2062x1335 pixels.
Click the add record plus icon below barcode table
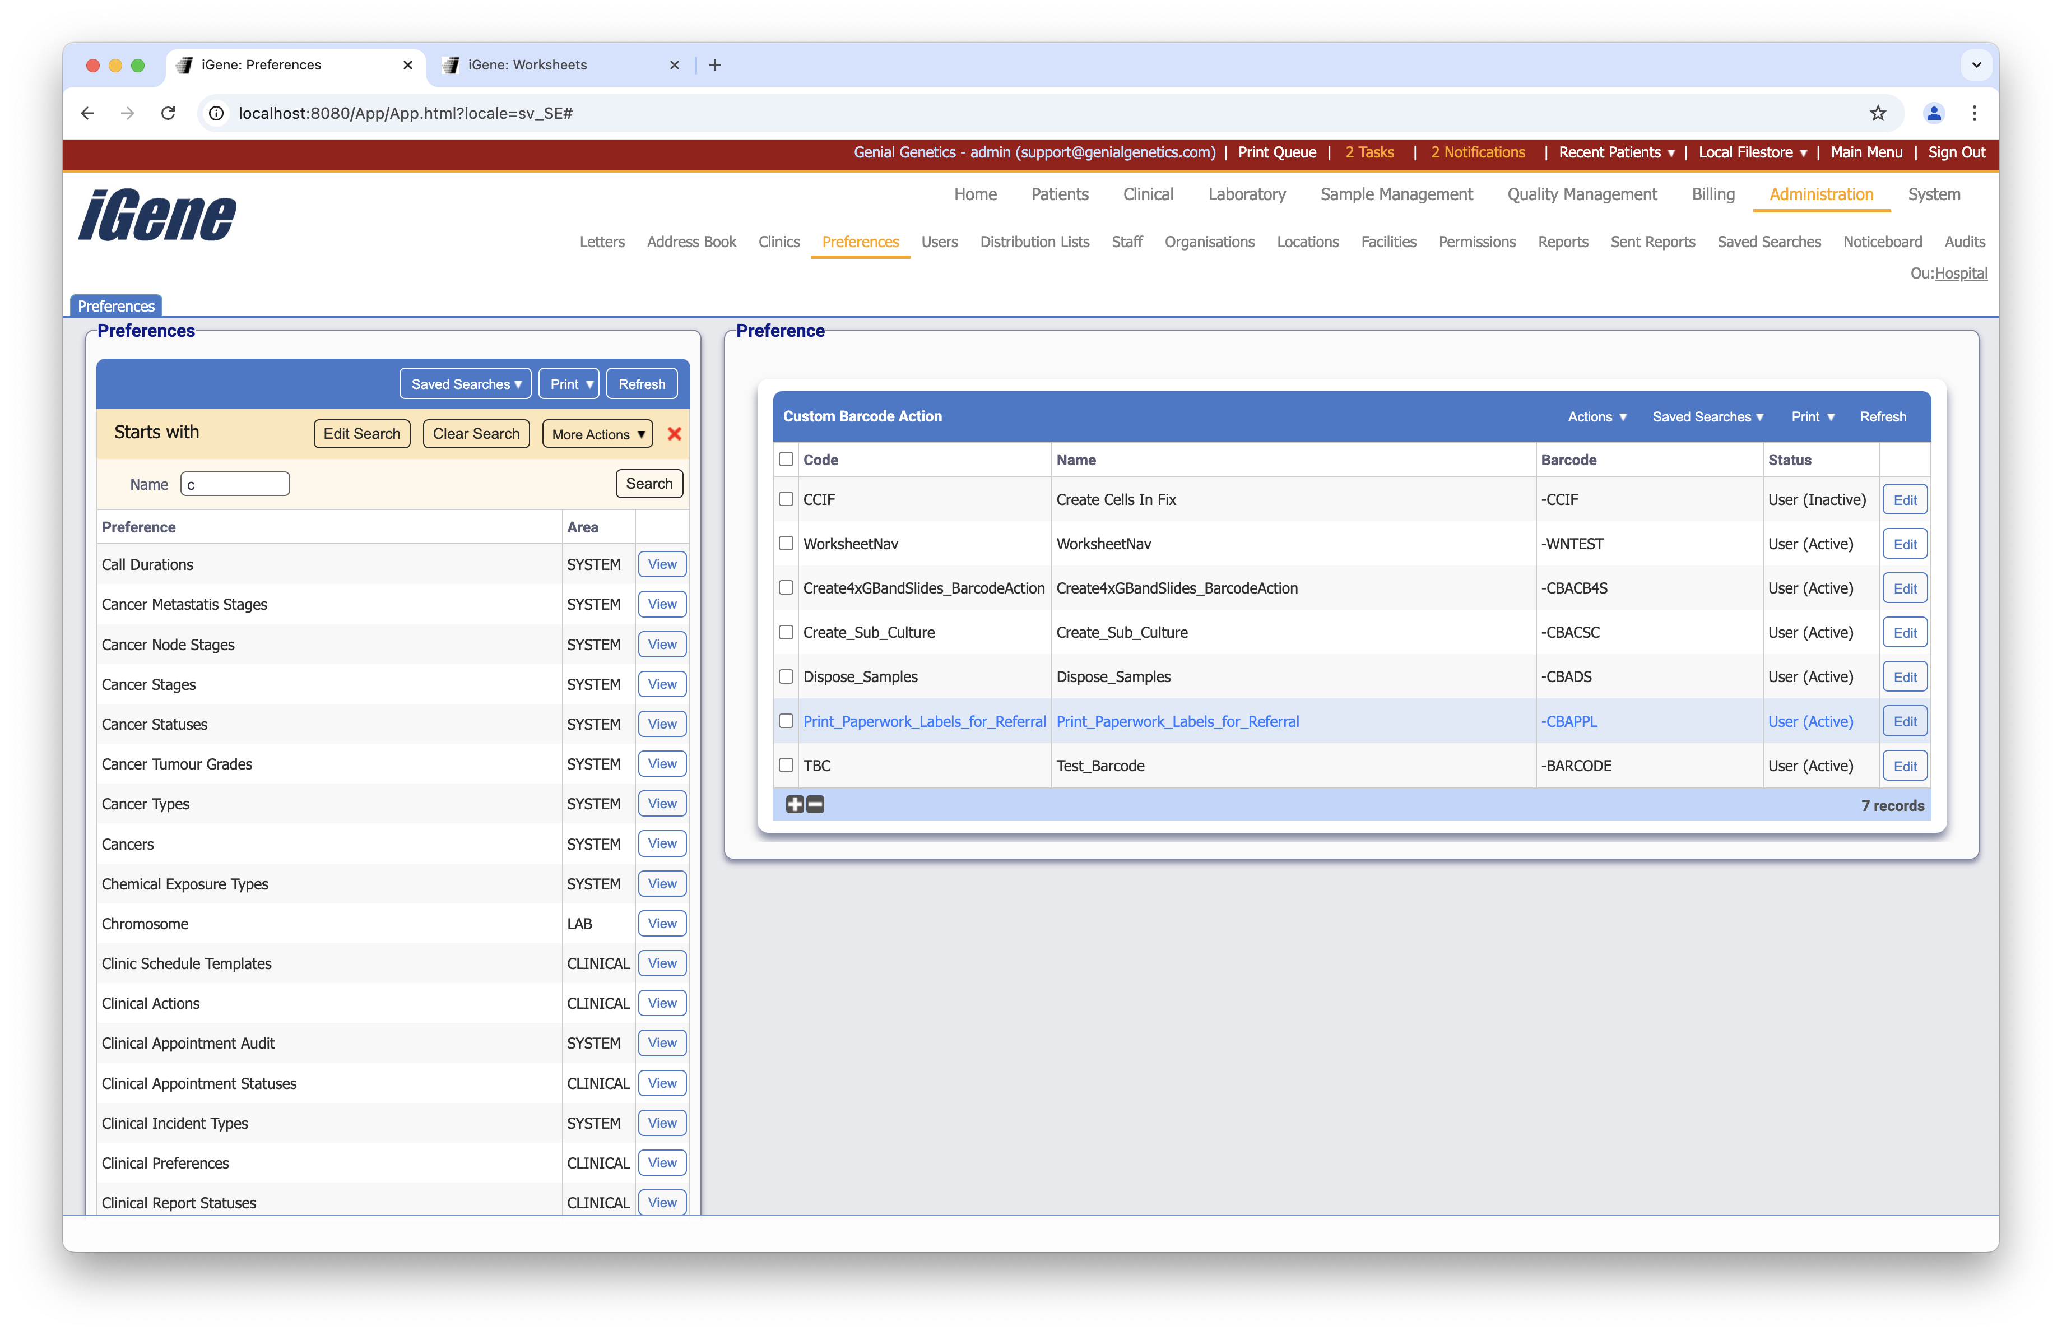pyautogui.click(x=795, y=804)
